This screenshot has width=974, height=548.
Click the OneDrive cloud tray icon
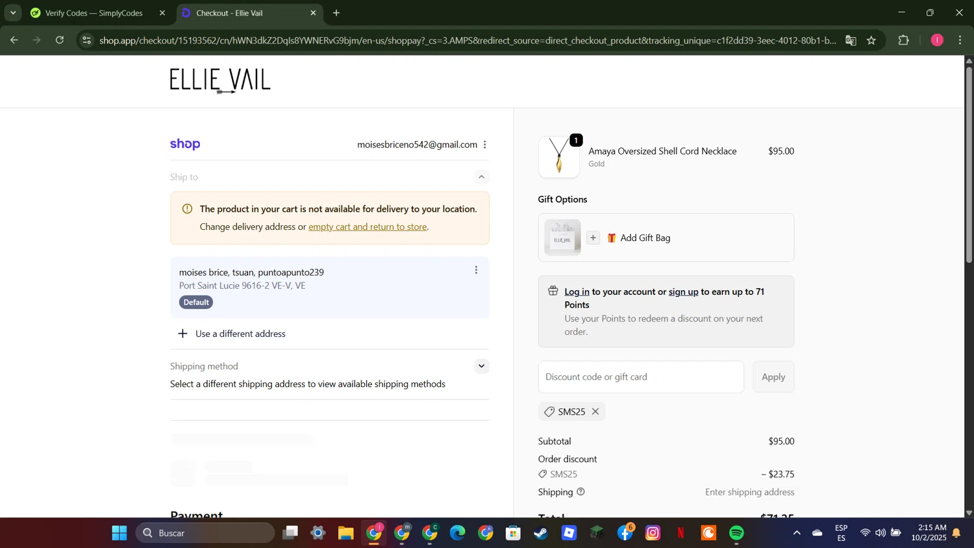[818, 533]
